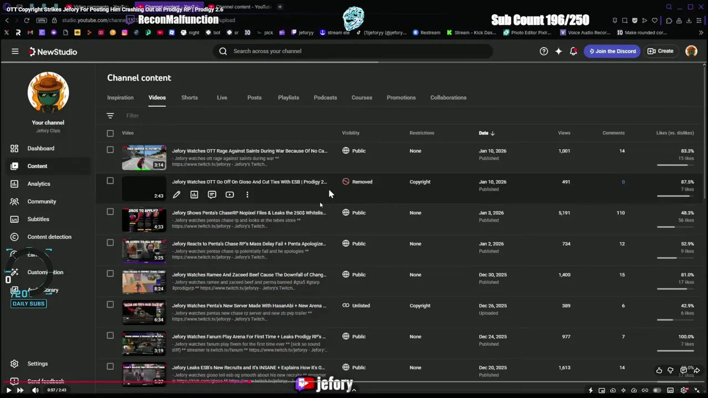Screen dimensions: 708x398
Task: Click the view on YouTube icon
Action: pos(230,195)
